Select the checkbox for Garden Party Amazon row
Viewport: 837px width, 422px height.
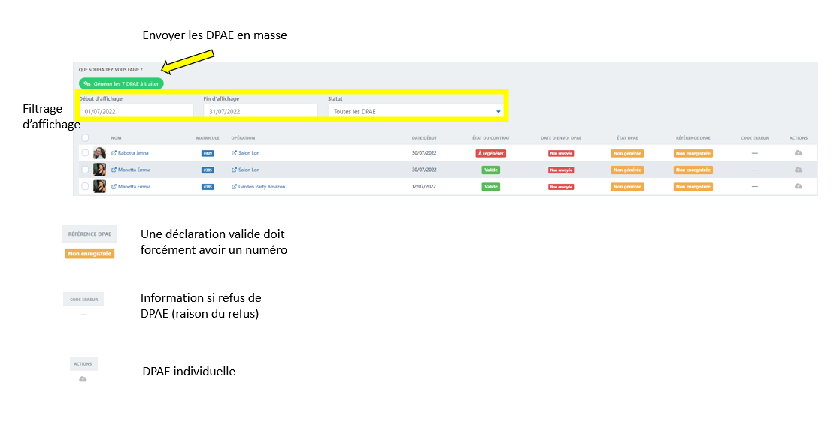pyautogui.click(x=85, y=186)
